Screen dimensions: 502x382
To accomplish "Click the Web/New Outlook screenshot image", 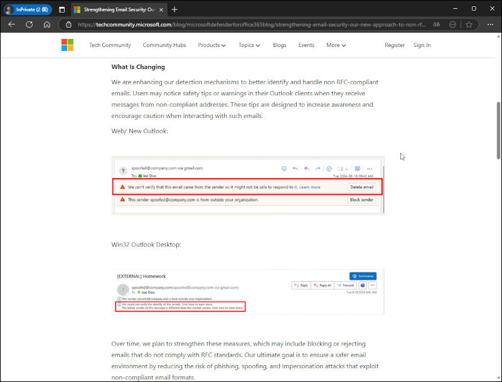I will pyautogui.click(x=248, y=185).
